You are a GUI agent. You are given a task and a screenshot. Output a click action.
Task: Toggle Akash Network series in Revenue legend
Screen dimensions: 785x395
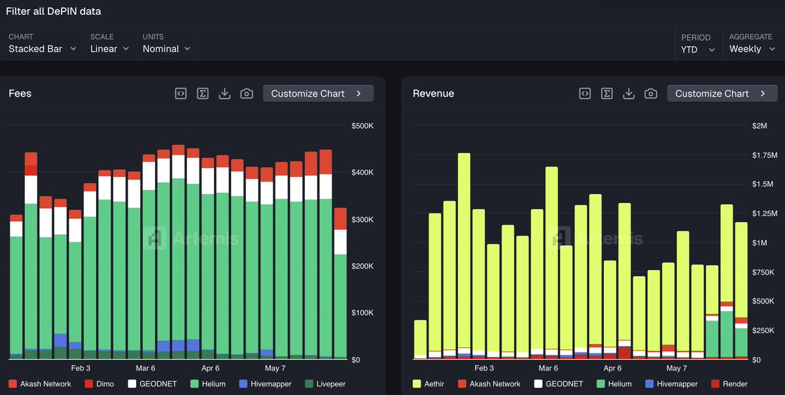point(489,384)
